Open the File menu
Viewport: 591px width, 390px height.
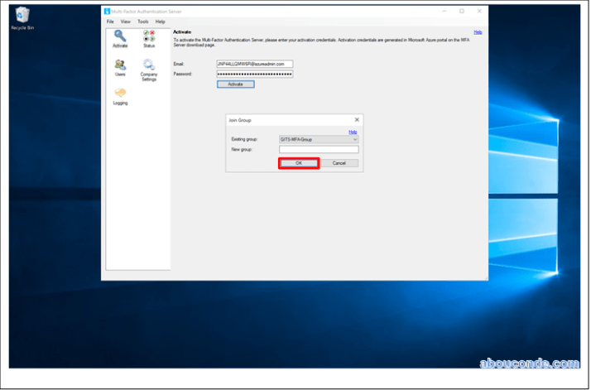(x=110, y=22)
